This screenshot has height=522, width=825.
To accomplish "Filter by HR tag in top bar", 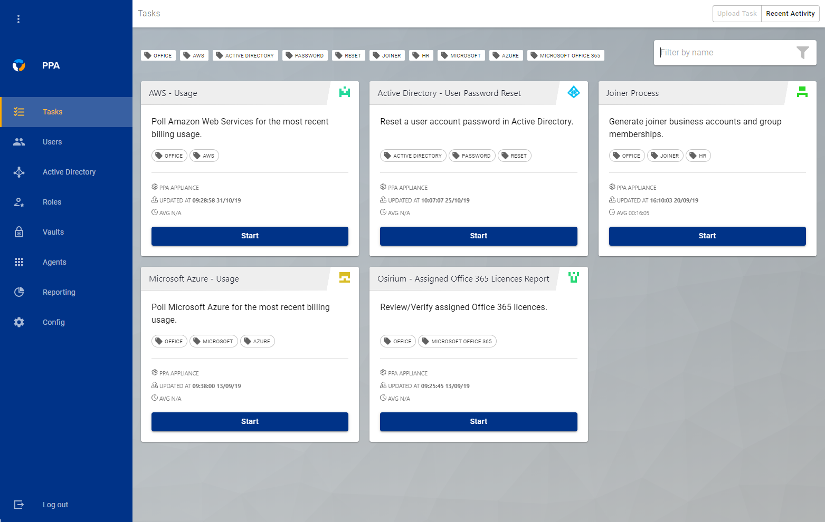I will tap(421, 55).
